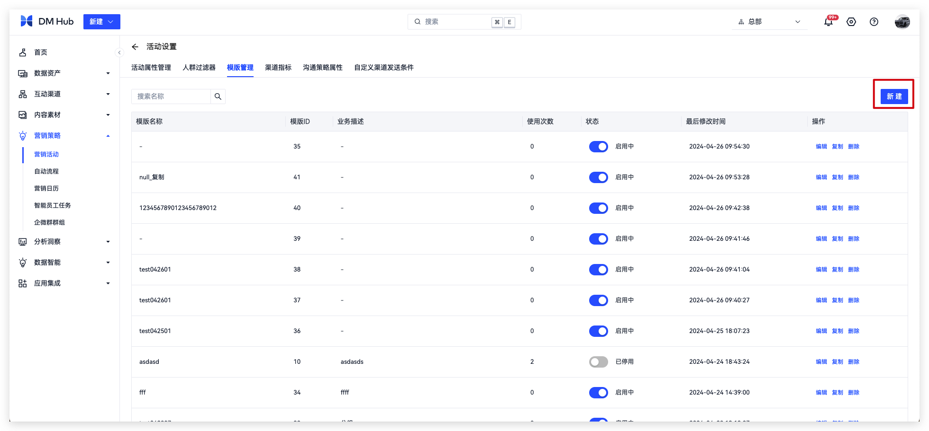
Task: Click the global search magnifier icon
Action: click(418, 22)
